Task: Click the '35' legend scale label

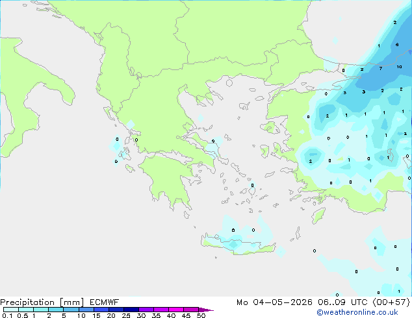Action: pos(156,315)
